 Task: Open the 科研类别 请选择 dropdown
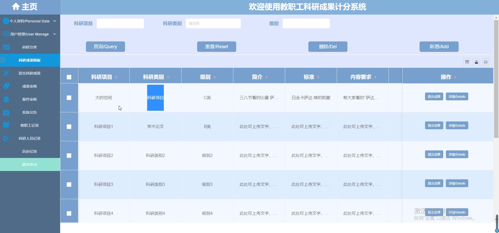(213, 23)
